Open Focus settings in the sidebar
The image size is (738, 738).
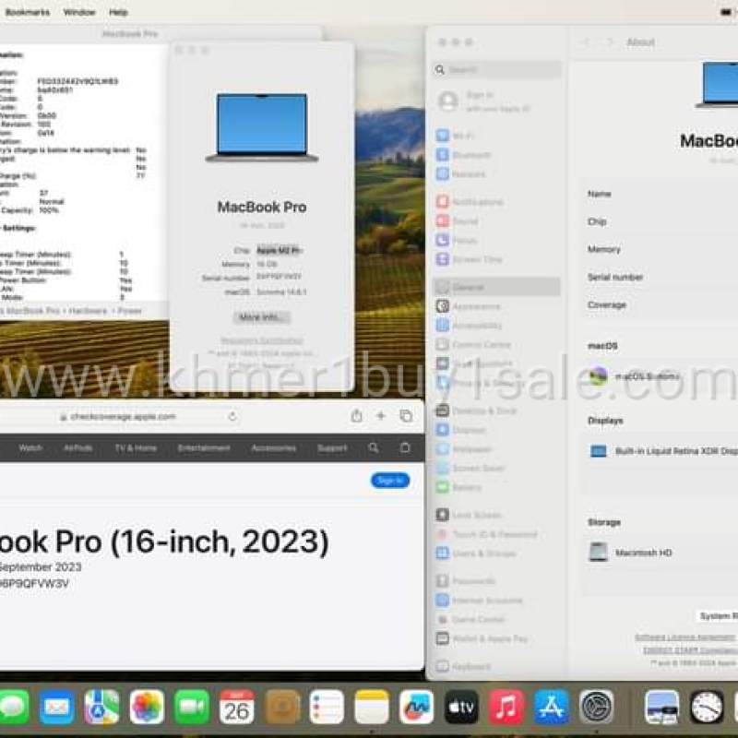pos(496,241)
